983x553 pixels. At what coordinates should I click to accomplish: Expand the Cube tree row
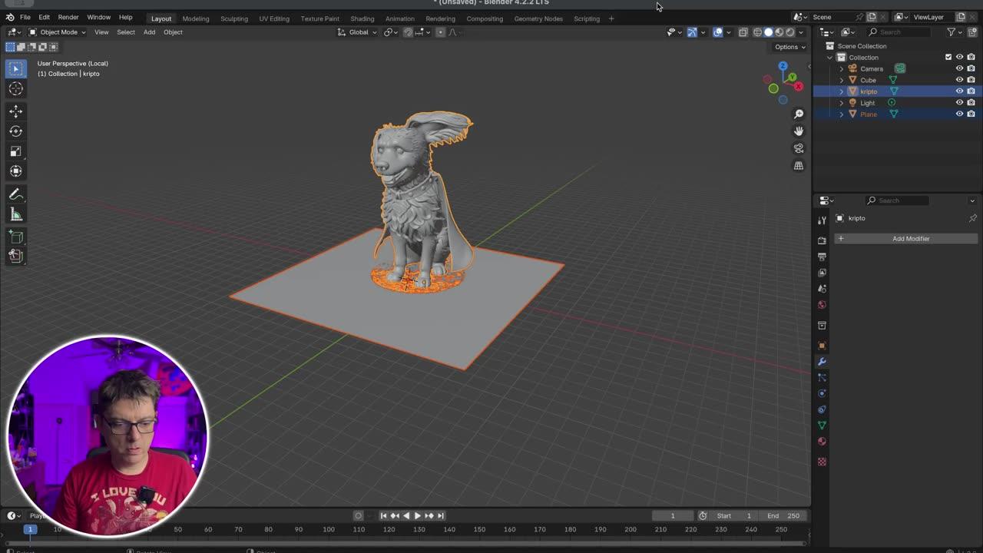[841, 80]
